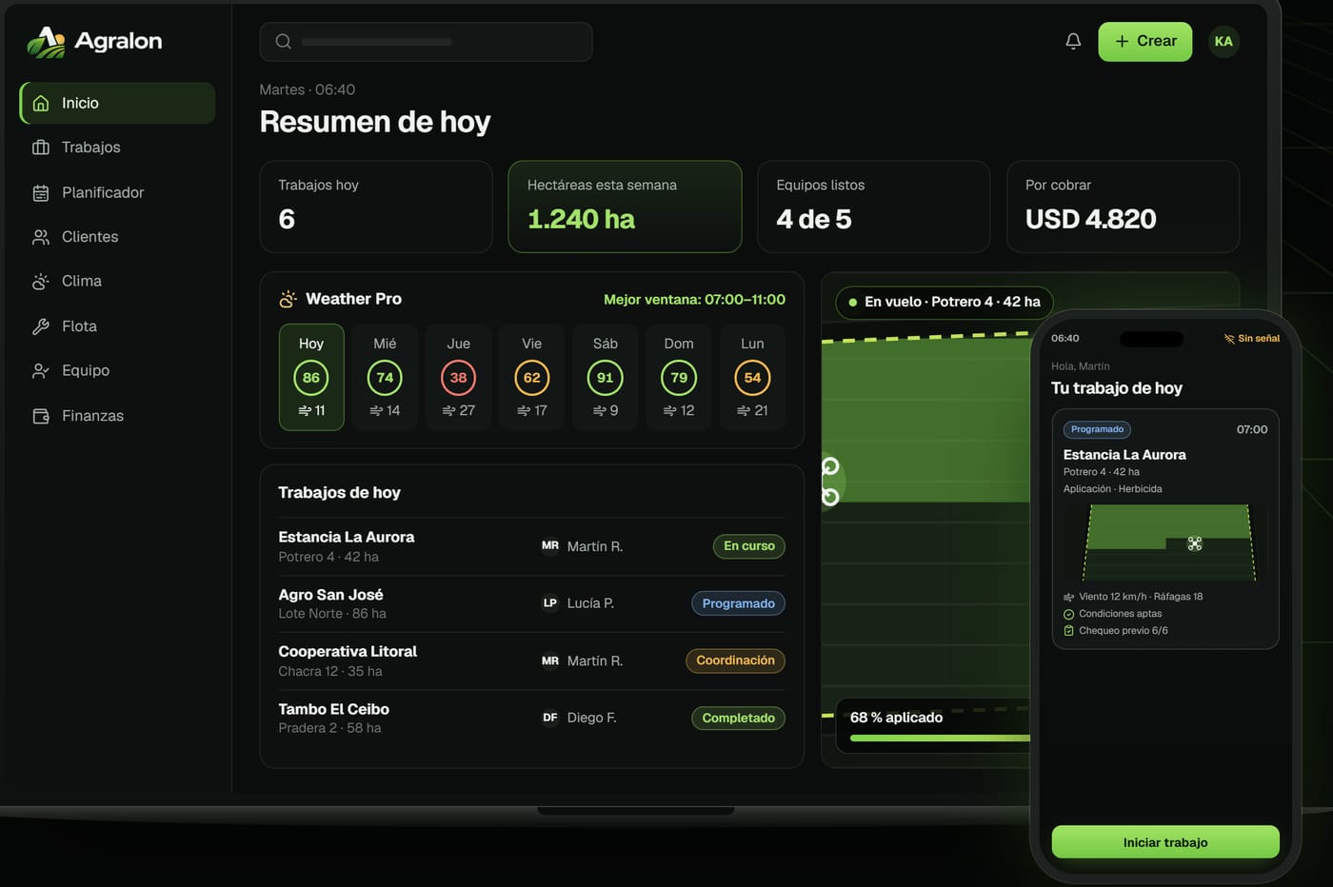This screenshot has width=1333, height=887.
Task: Click the 'Coordinación' status badge
Action: 735,660
